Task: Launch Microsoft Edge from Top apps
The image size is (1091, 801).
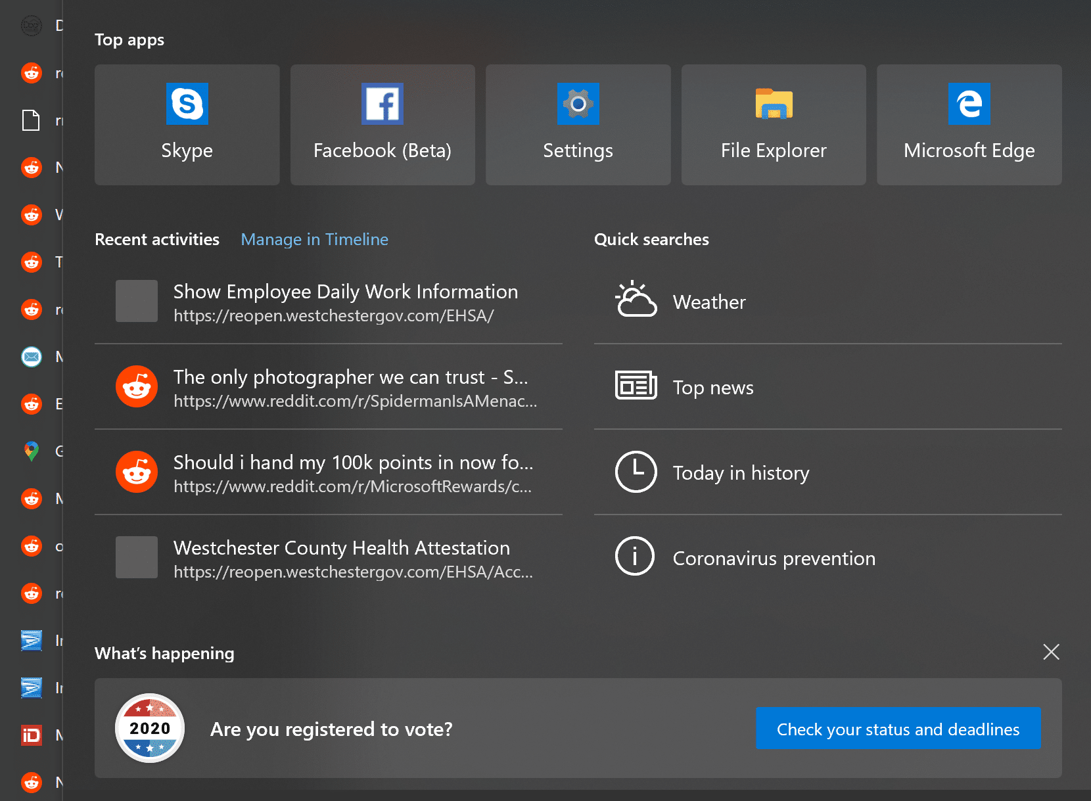Action: point(969,125)
